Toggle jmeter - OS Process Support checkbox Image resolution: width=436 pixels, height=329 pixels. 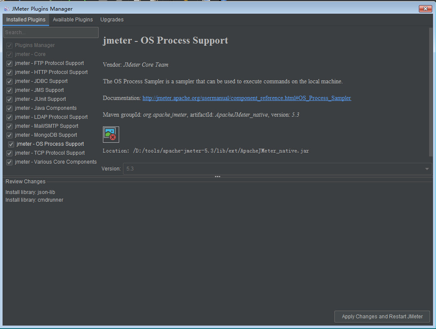(11, 144)
